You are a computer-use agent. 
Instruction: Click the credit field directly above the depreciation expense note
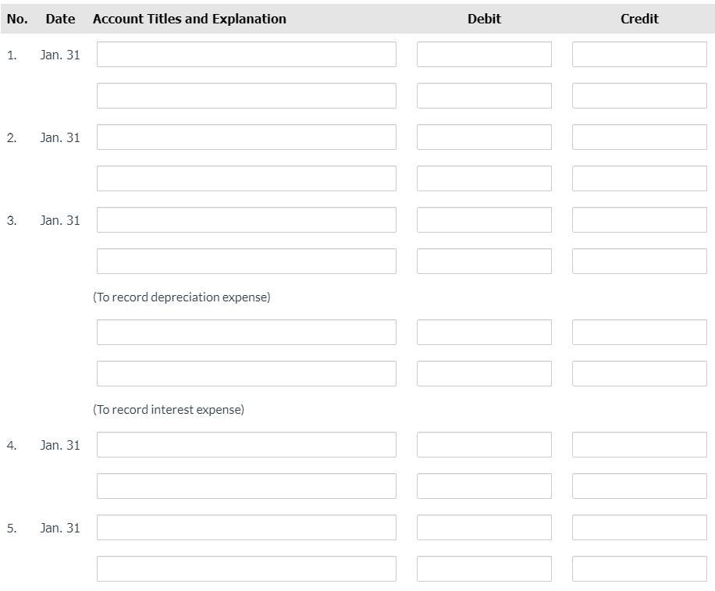[x=639, y=262]
